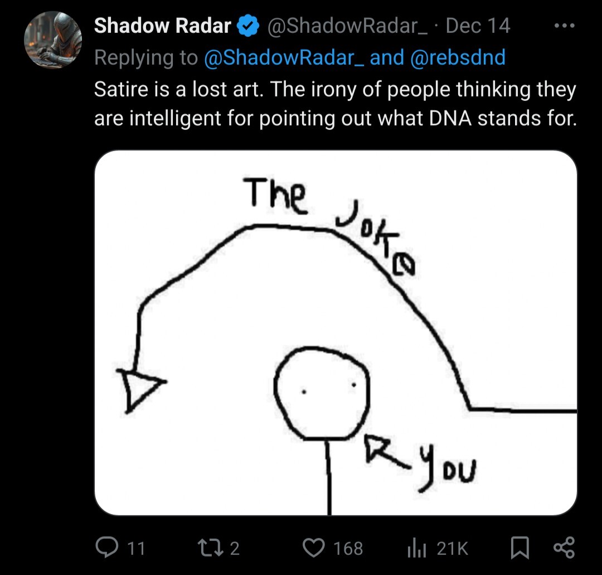The image size is (602, 575).
Task: Open the three-dot more options menu
Action: click(565, 26)
